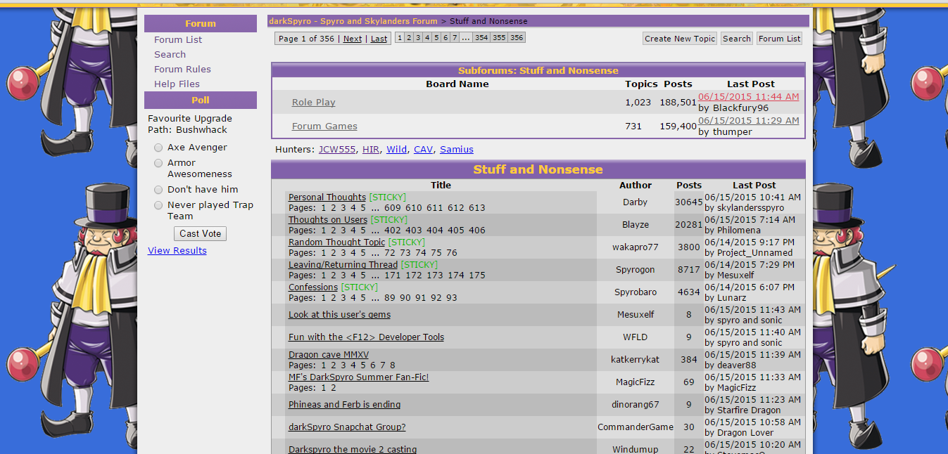Open hunter HIR's profile
The image size is (948, 454).
click(x=371, y=150)
